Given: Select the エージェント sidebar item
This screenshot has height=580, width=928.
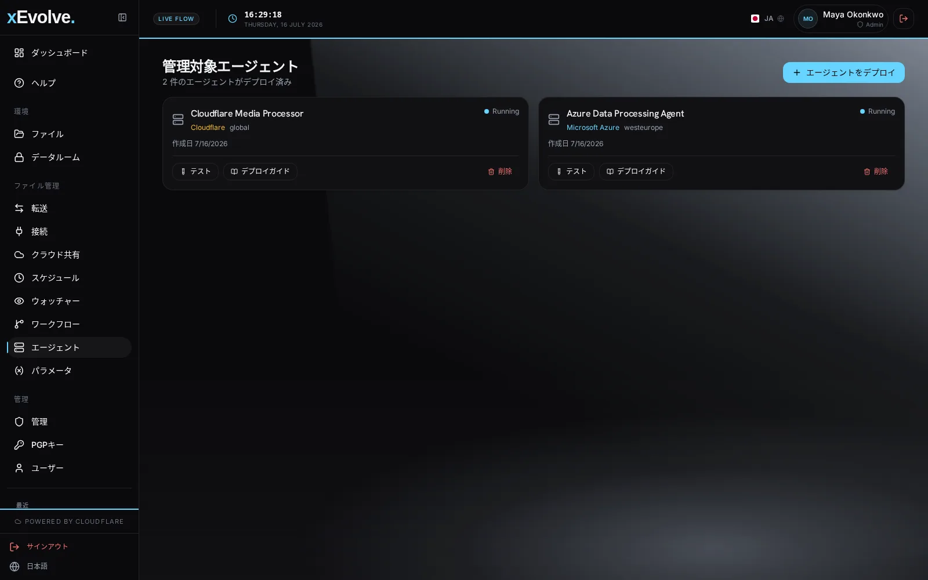Looking at the screenshot, I should click(x=69, y=347).
